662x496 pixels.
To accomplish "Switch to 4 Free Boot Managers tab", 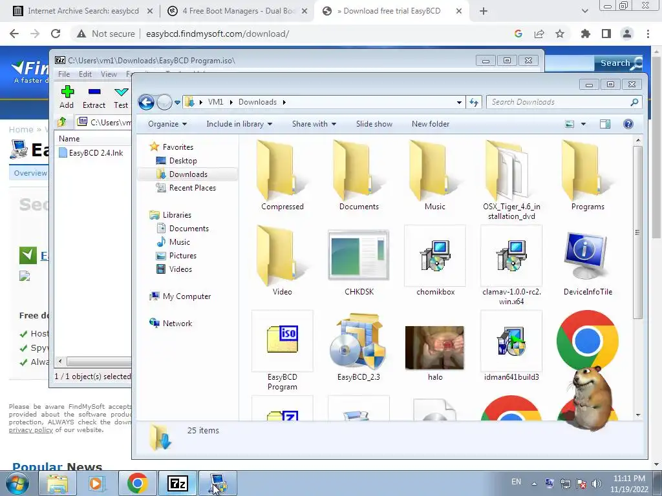I will [238, 11].
